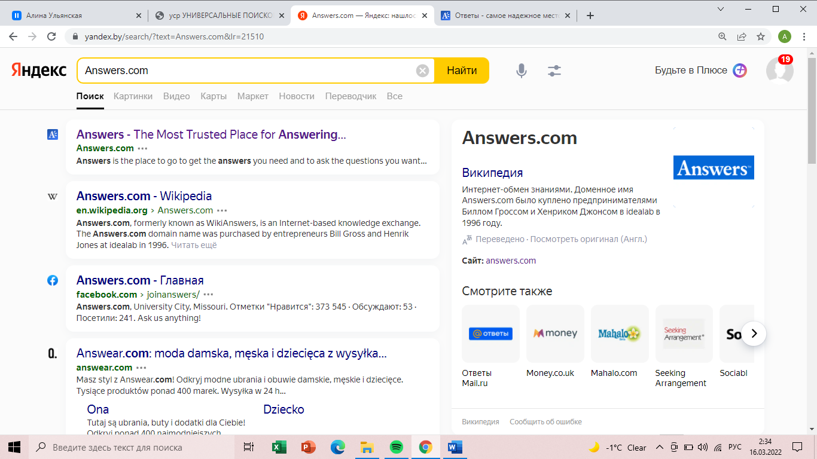
Task: Switch to Новости tab
Action: point(297,96)
